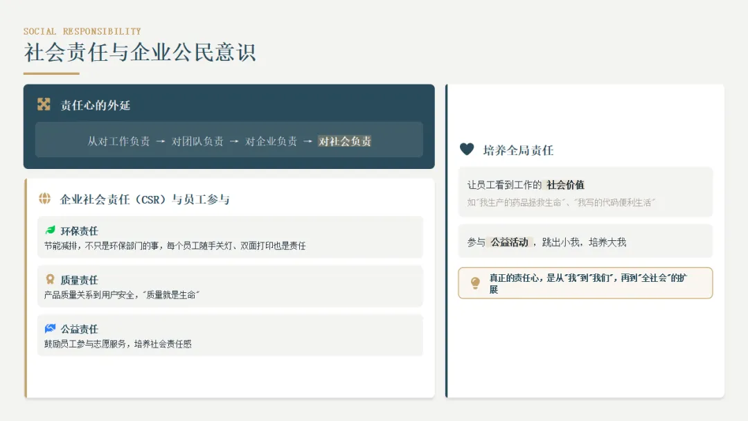Click the description 鼓励员工参与志愿服务

(118, 344)
